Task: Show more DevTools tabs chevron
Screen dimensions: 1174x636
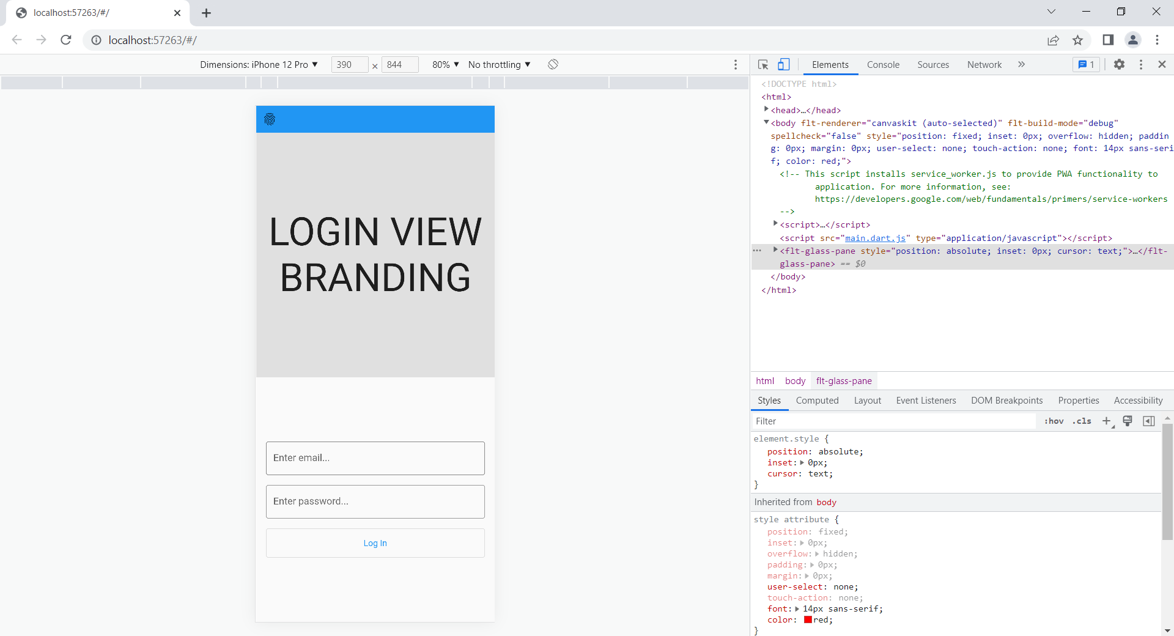Action: (1021, 64)
